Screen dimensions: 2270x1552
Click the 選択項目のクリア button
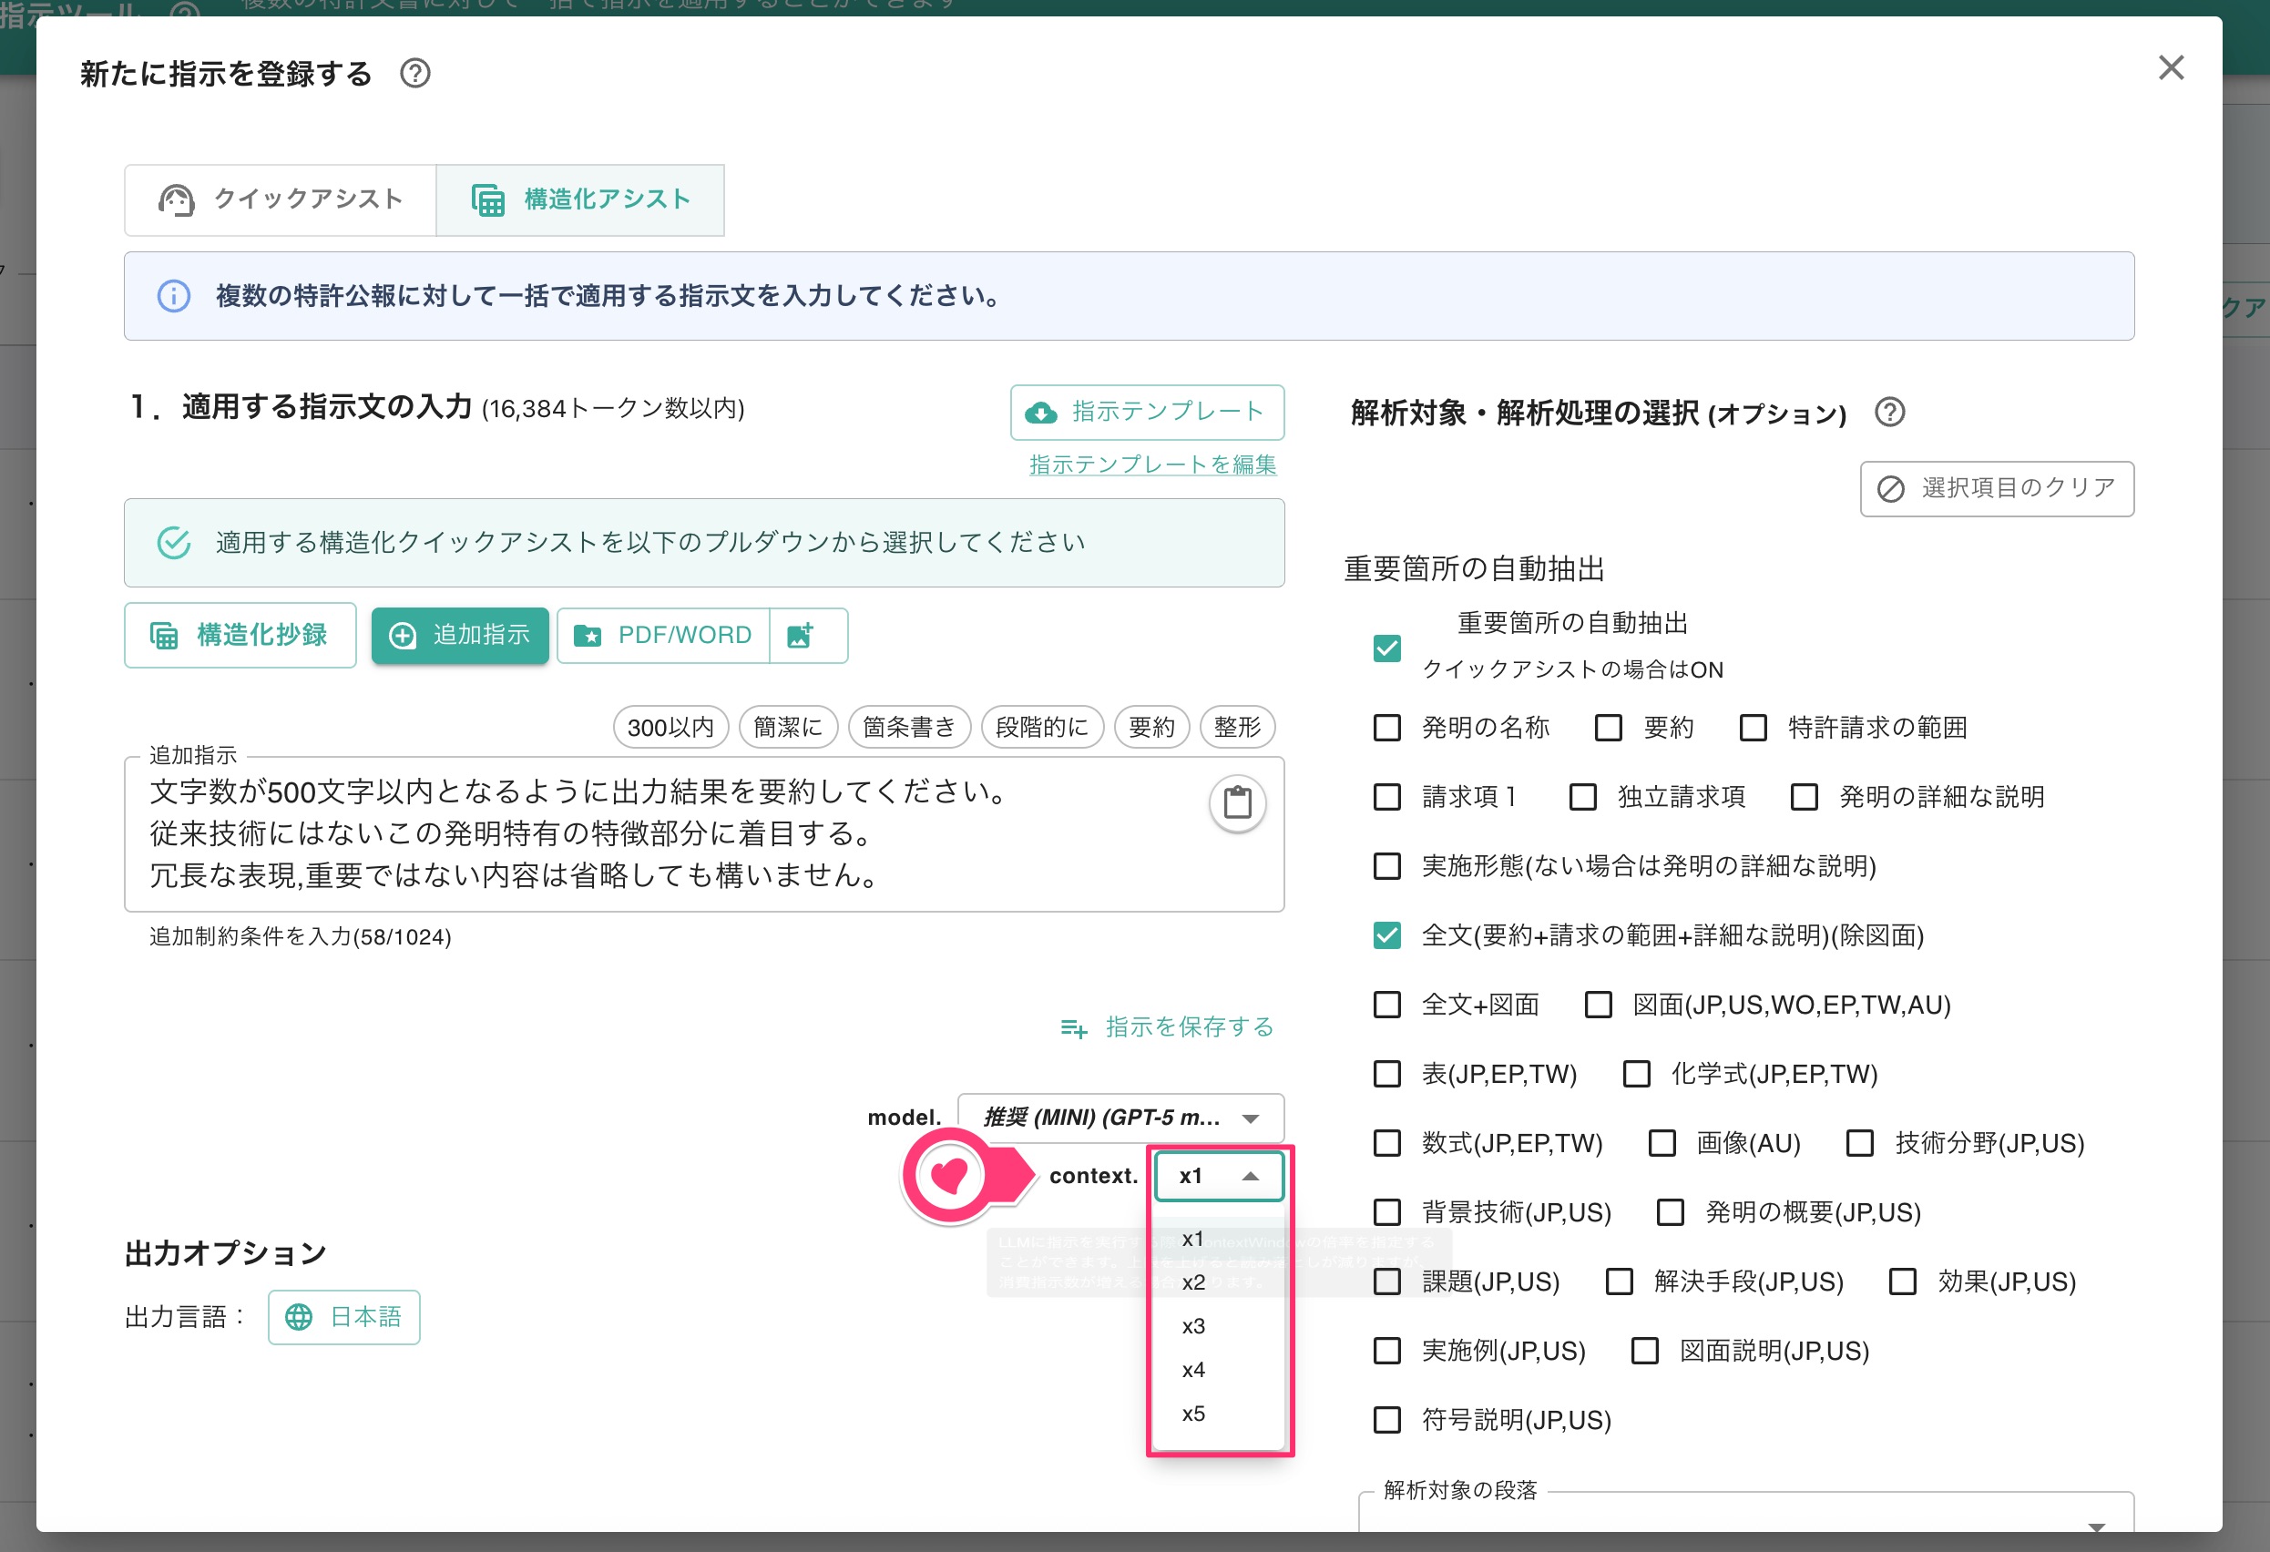(1997, 488)
